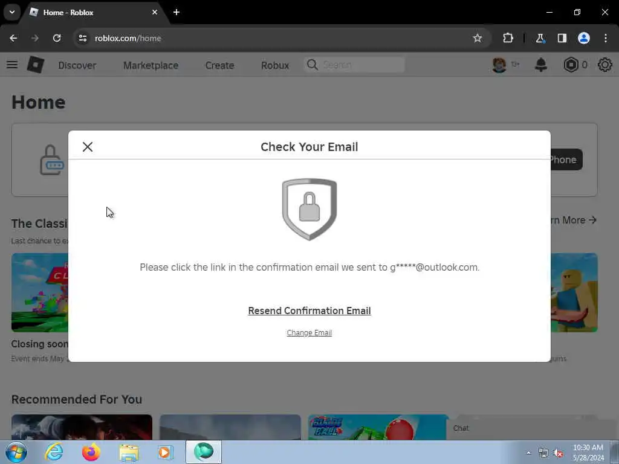Close the Home - Roblox tab

155,12
